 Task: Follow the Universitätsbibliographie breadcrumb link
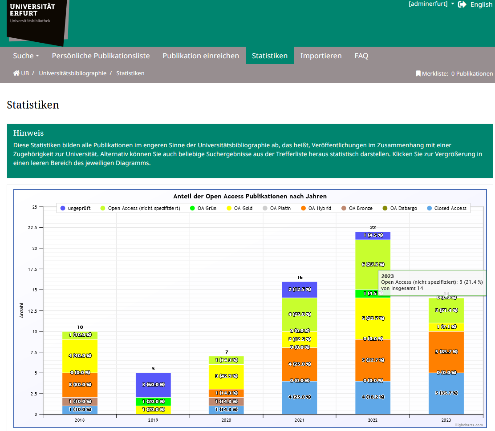coord(73,73)
